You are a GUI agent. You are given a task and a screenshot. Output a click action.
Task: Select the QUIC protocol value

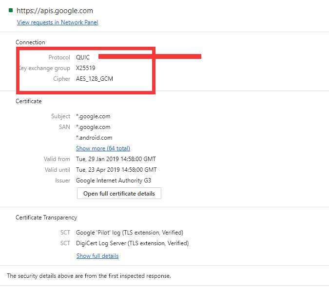click(x=83, y=57)
